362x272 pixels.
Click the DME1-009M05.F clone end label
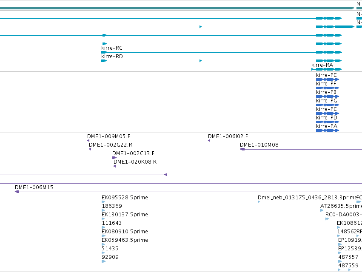pyautogui.click(x=108, y=136)
